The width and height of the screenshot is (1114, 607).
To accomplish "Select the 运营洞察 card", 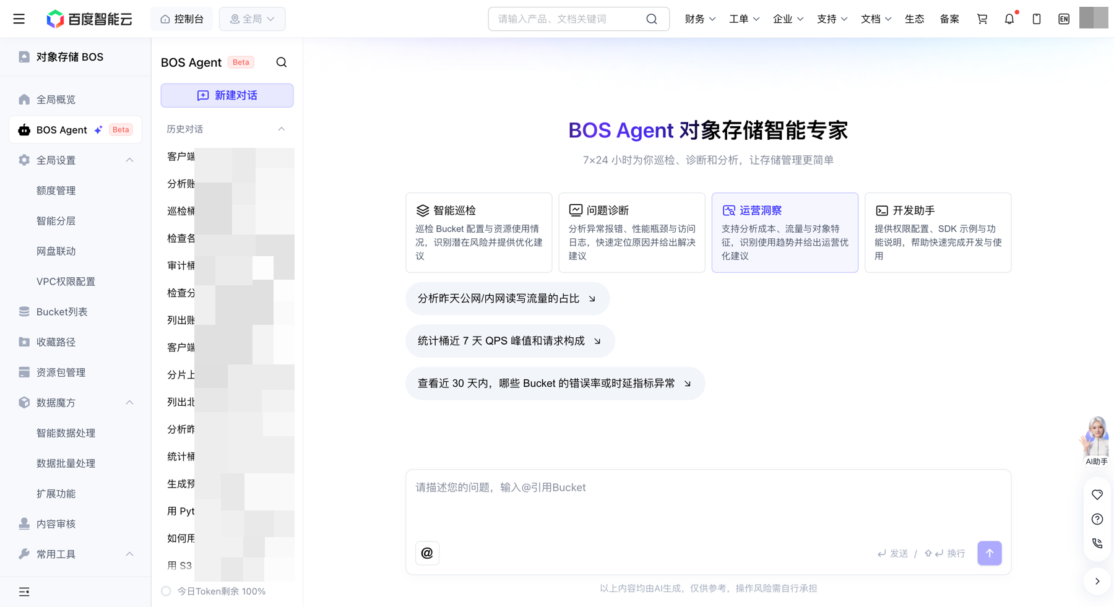I will [x=785, y=233].
